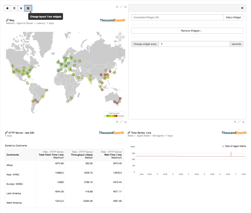Click the change-interval seconds input field

coord(194,44)
